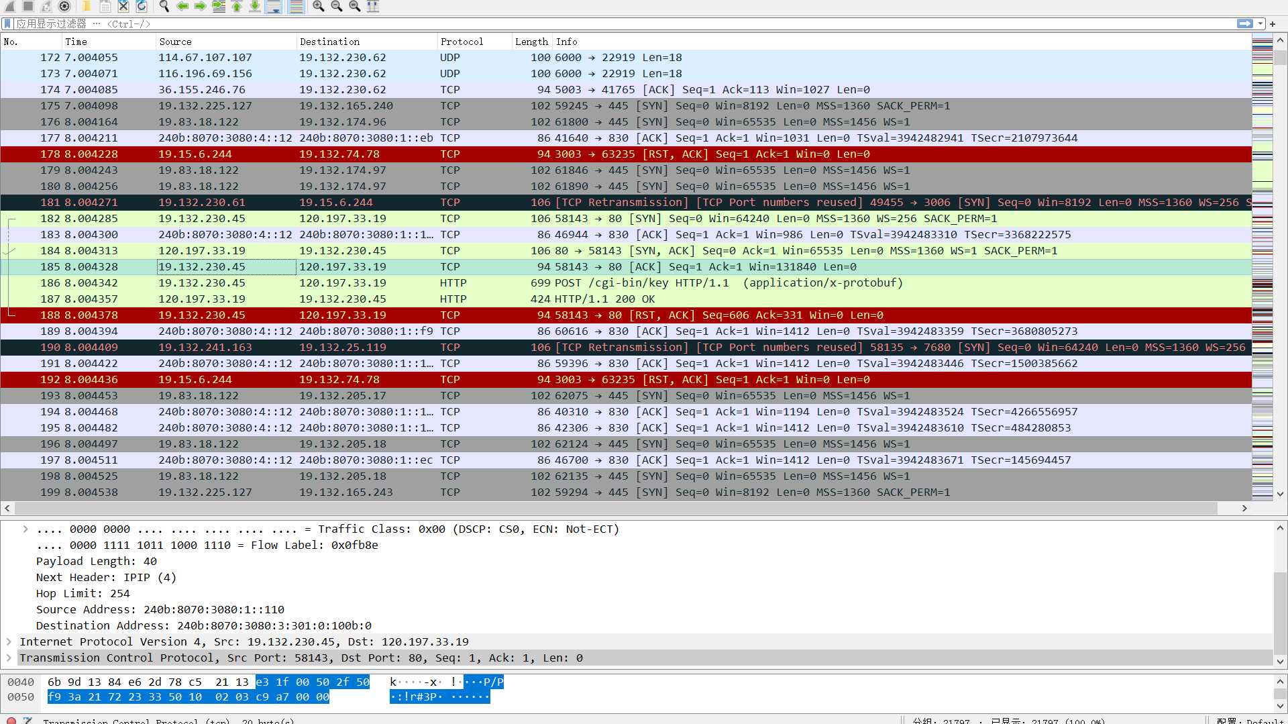Expand the Traffic Class field

(25, 529)
